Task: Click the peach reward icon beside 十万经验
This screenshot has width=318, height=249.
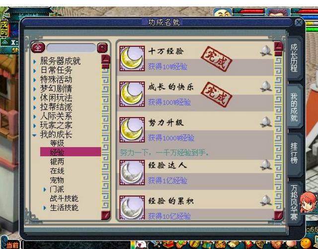Action: 266,51
